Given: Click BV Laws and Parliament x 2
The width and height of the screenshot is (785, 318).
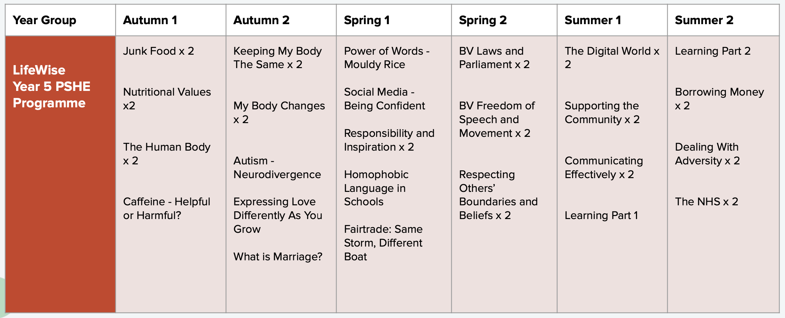Looking at the screenshot, I should click(494, 58).
